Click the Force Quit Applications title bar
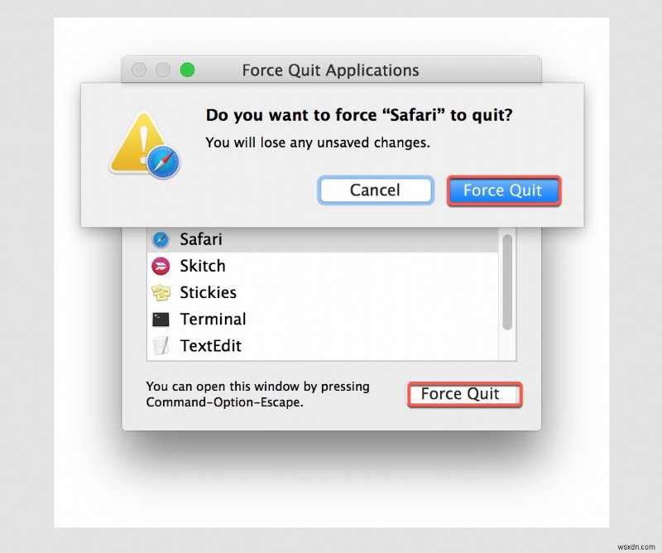Screen dimensions: 662x553 [331, 70]
